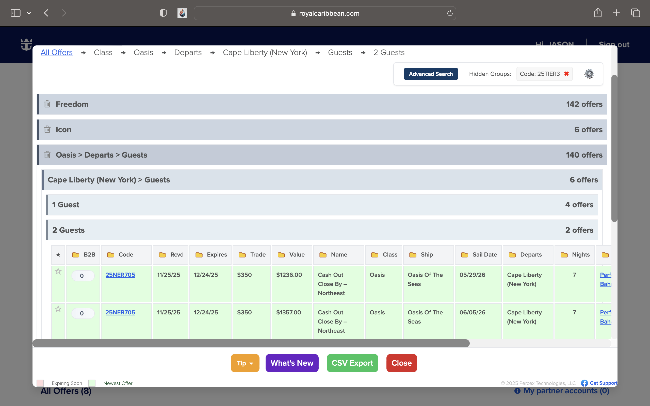The width and height of the screenshot is (650, 406).
Task: Star the offer sailing 06/05/26
Action: pos(58,309)
